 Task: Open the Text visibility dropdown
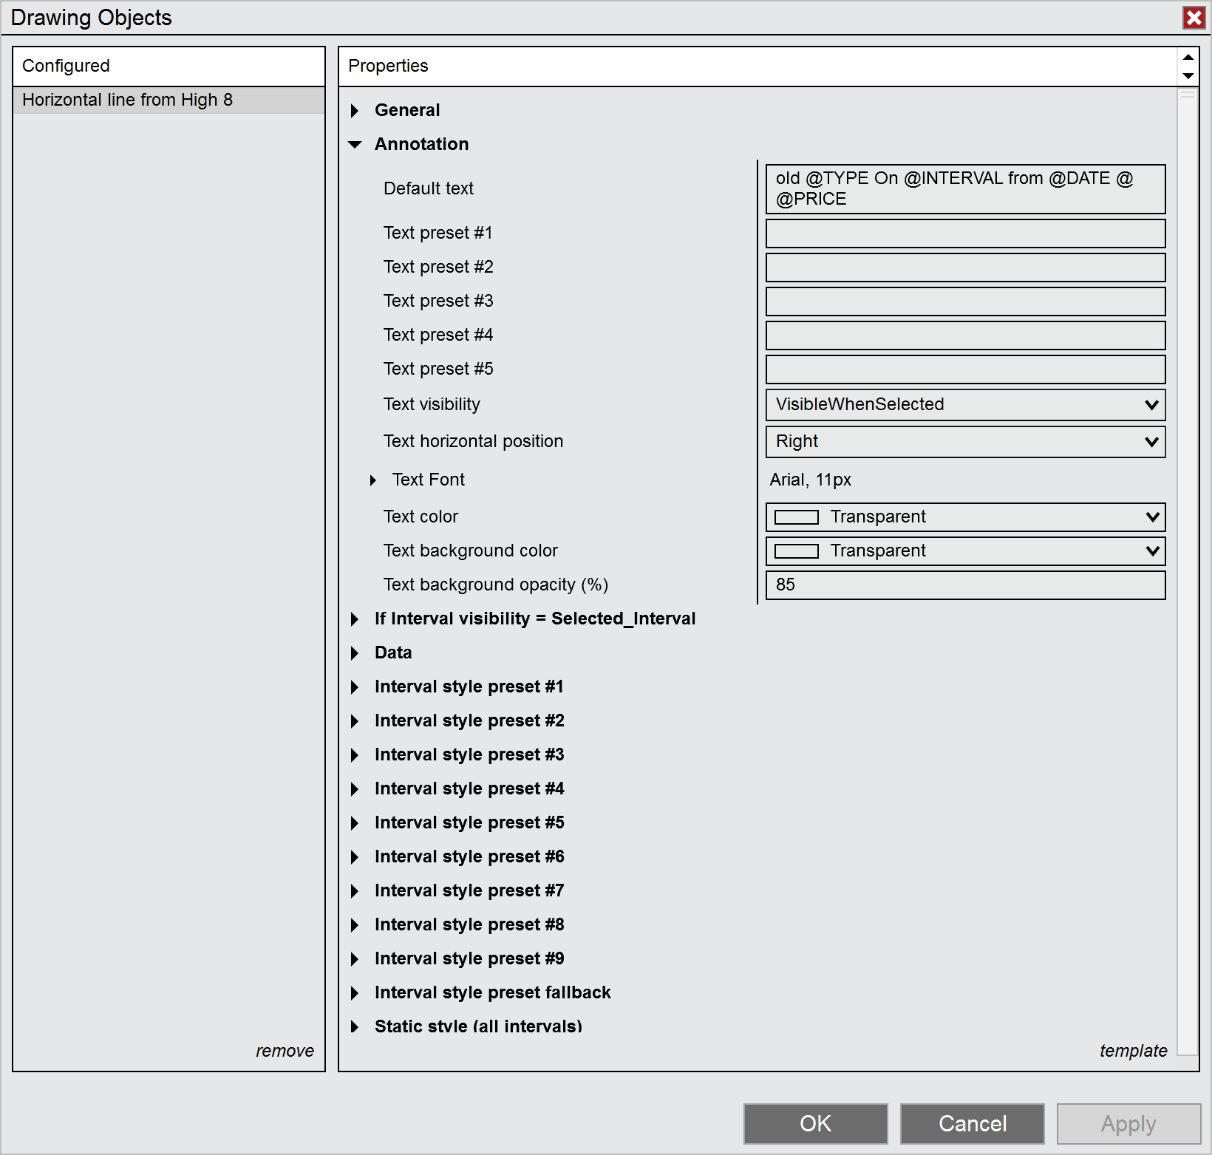pyautogui.click(x=965, y=405)
